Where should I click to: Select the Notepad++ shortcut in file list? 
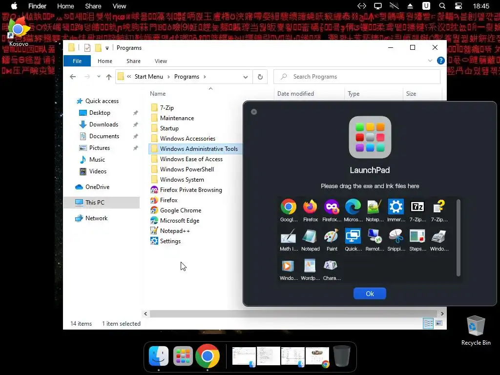click(x=175, y=231)
